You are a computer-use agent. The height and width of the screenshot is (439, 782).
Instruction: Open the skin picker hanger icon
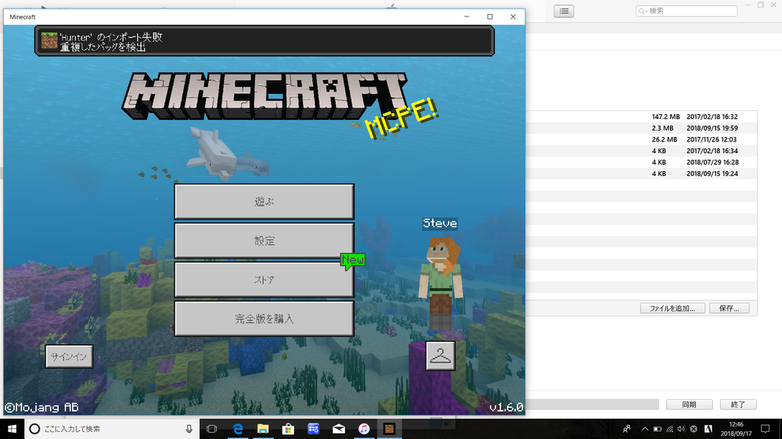tap(441, 356)
